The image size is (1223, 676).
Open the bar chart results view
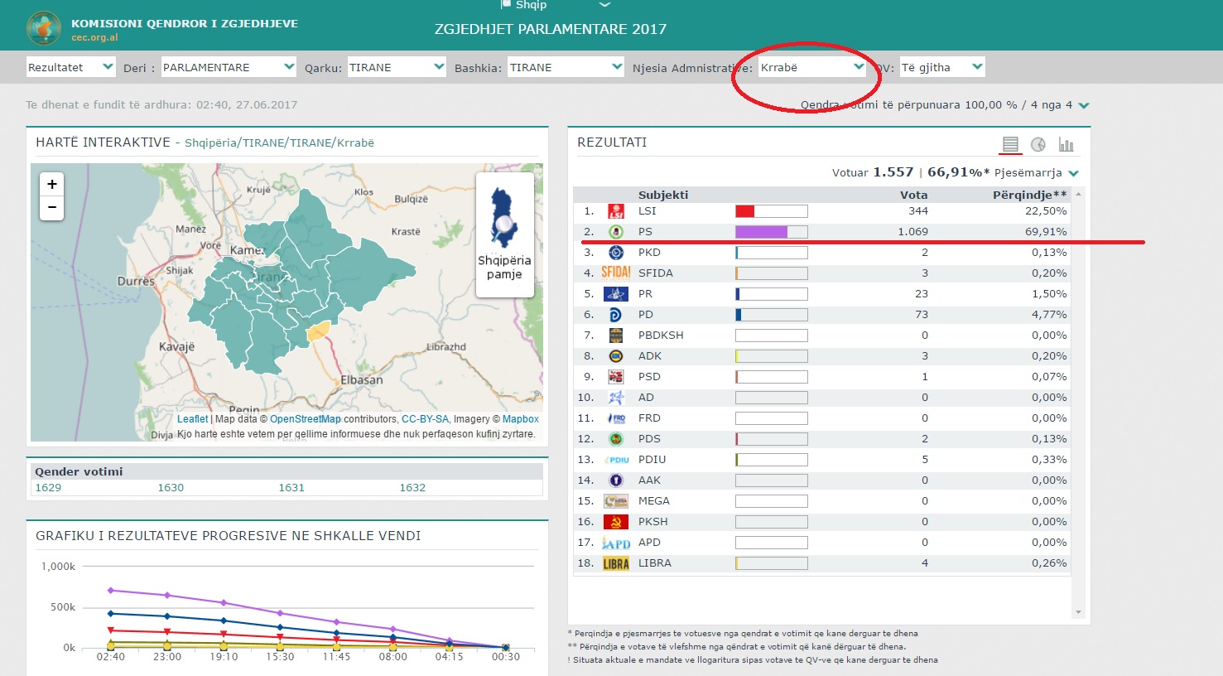[x=1067, y=144]
